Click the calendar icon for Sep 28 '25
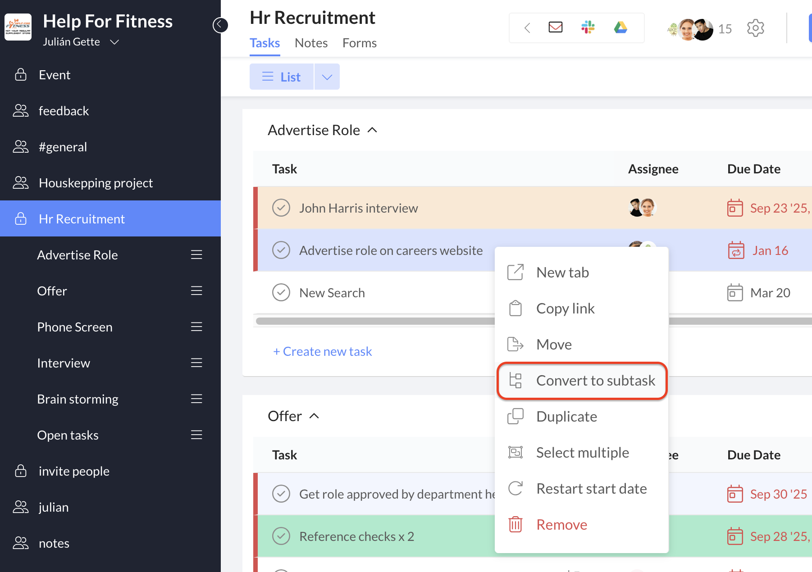 pyautogui.click(x=735, y=536)
